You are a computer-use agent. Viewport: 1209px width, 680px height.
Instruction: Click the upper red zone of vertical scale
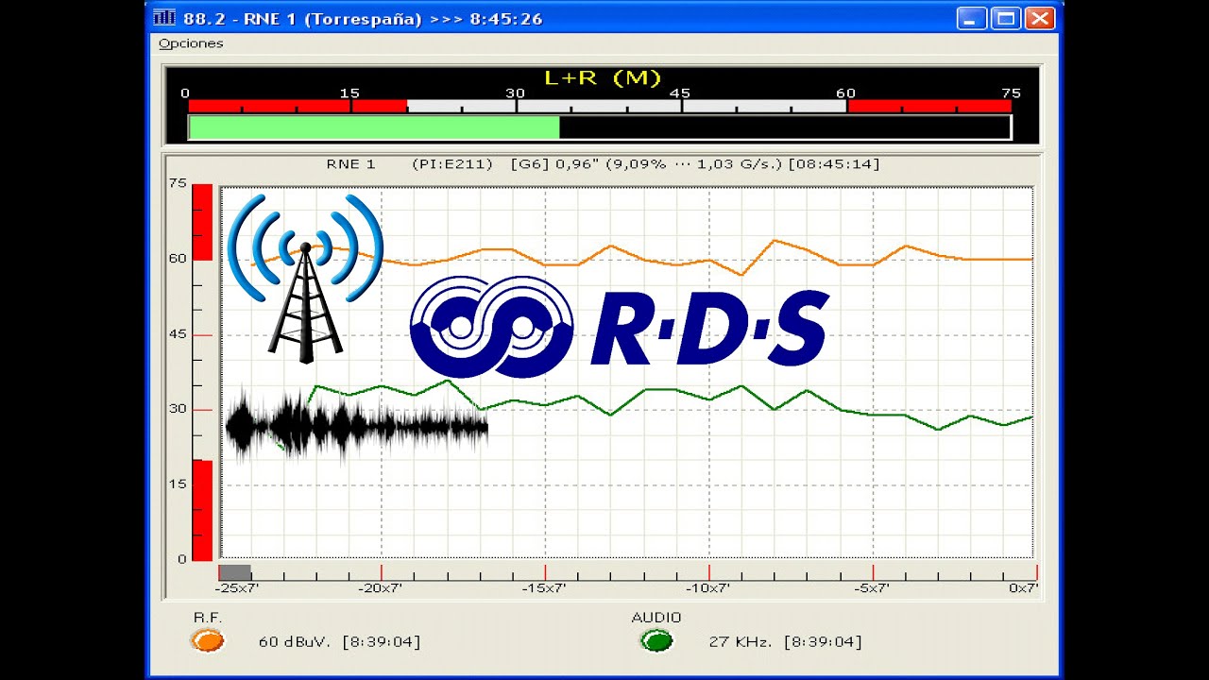click(x=202, y=221)
